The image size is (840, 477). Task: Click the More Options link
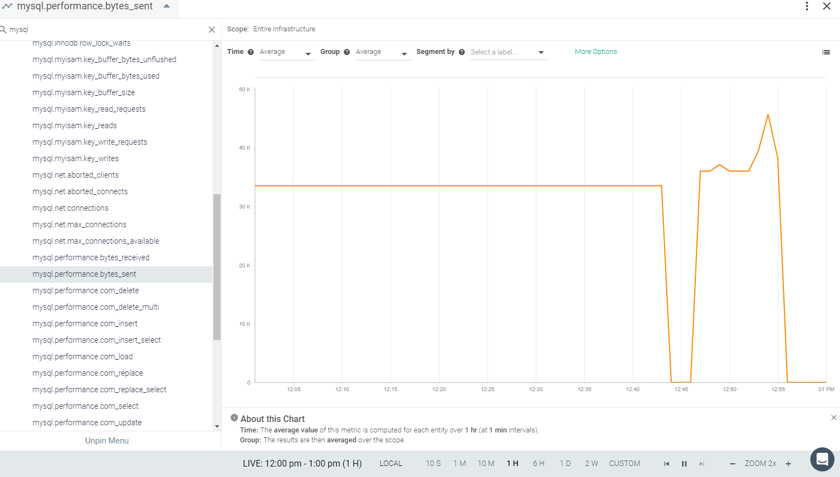596,52
